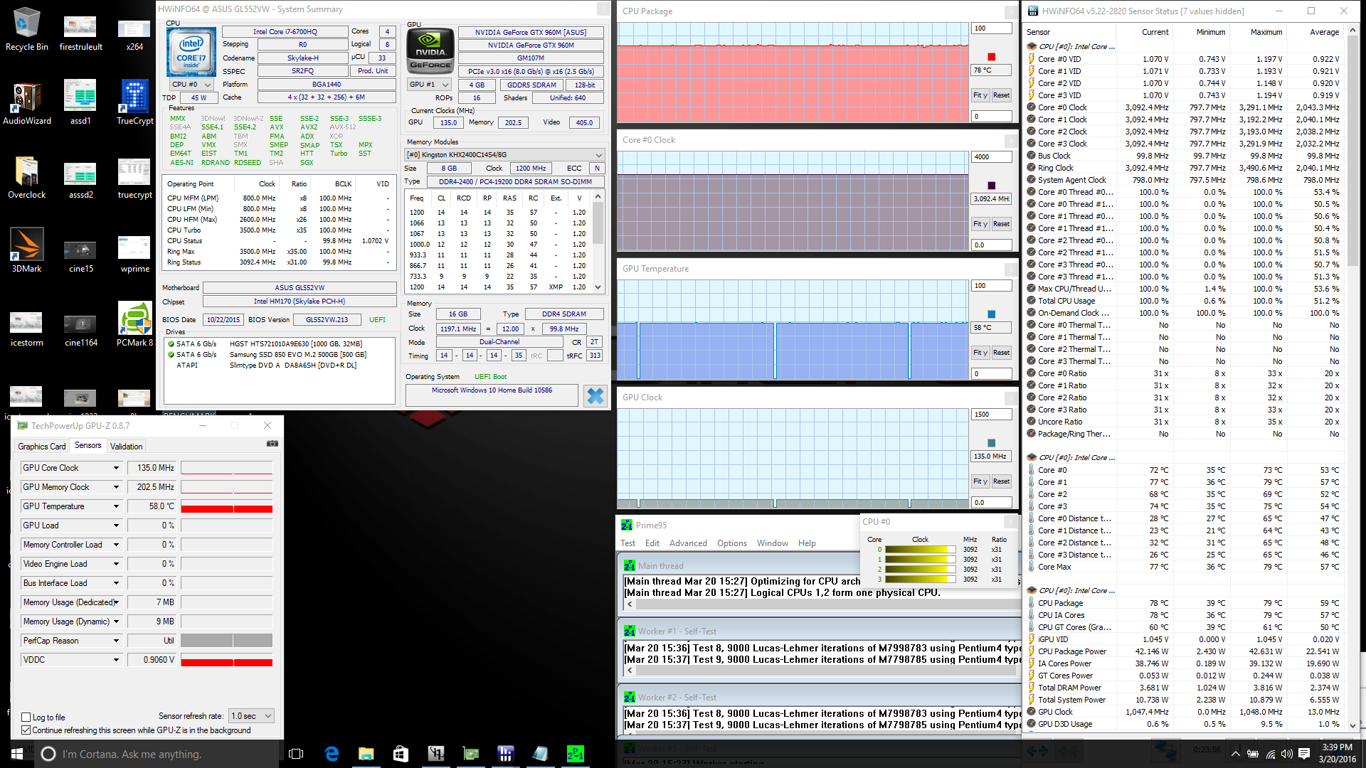Open the GPU Memory Clock sensor dropdown
Viewport: 1366px width, 768px height.
coord(116,487)
